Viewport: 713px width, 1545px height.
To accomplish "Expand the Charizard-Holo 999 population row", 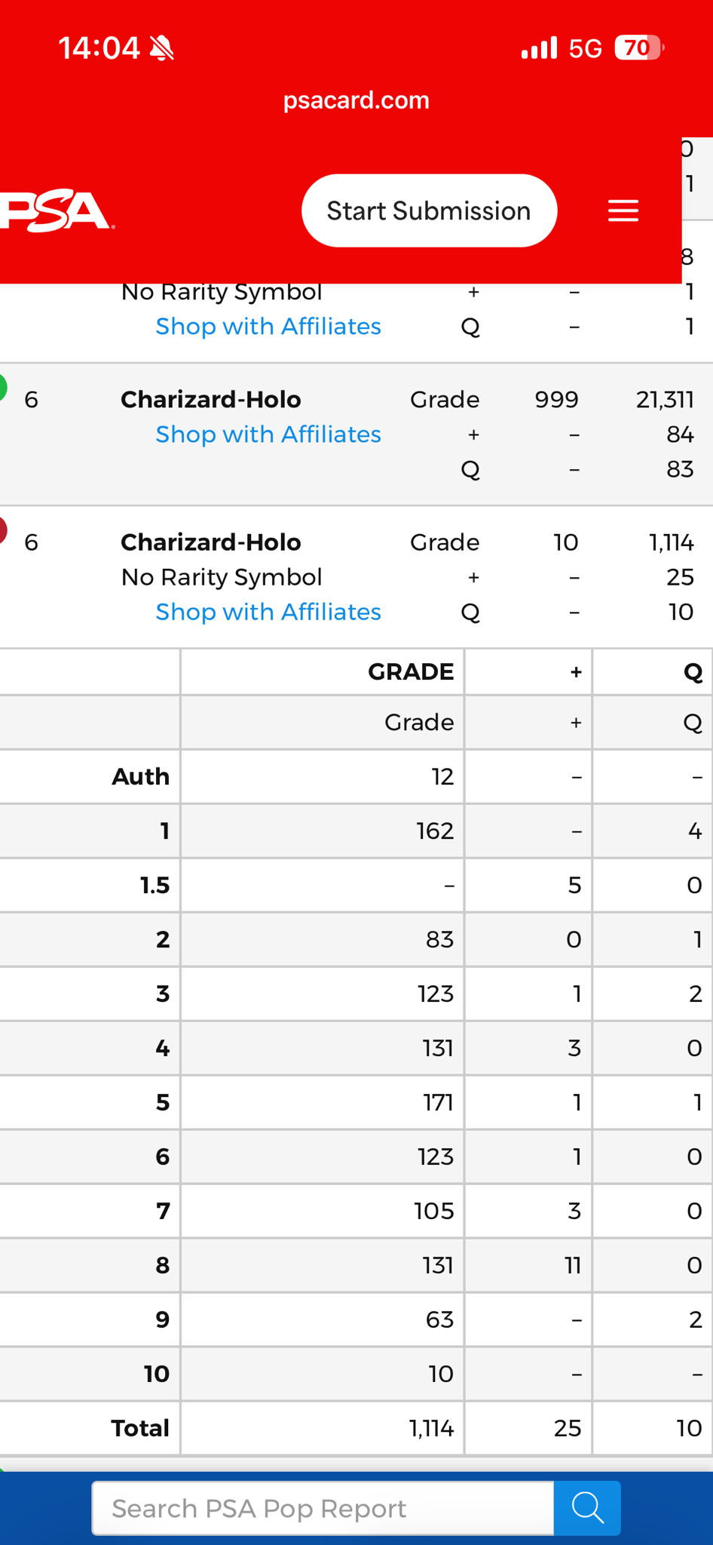I will (356, 435).
